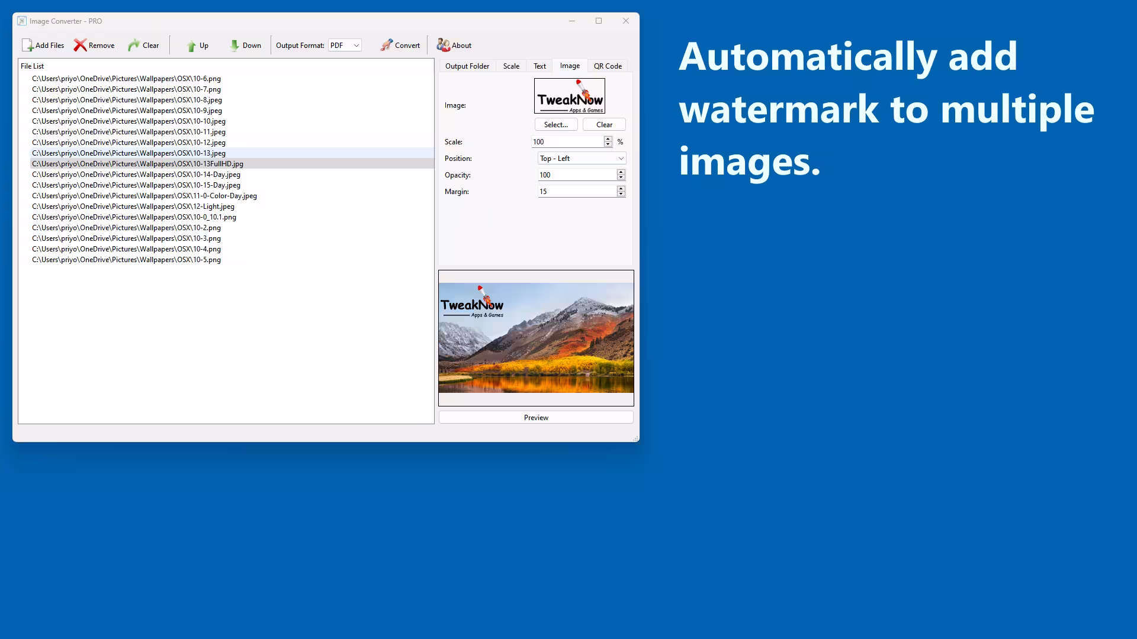Expand the Position Top - Left dropdown
The image size is (1137, 639).
(582, 159)
